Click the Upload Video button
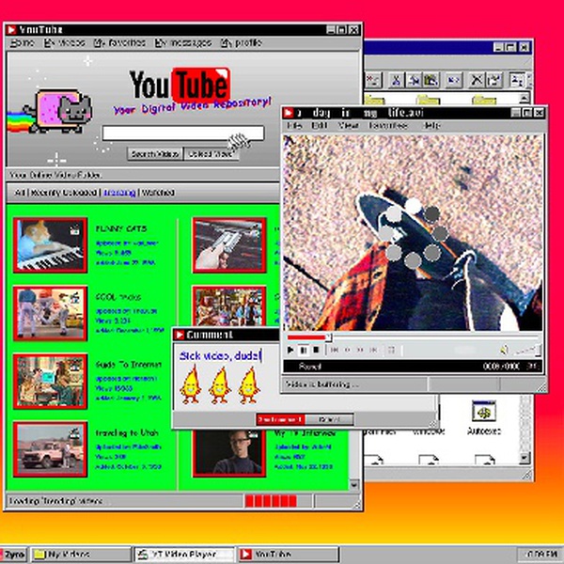This screenshot has height=564, width=564. coord(211,154)
